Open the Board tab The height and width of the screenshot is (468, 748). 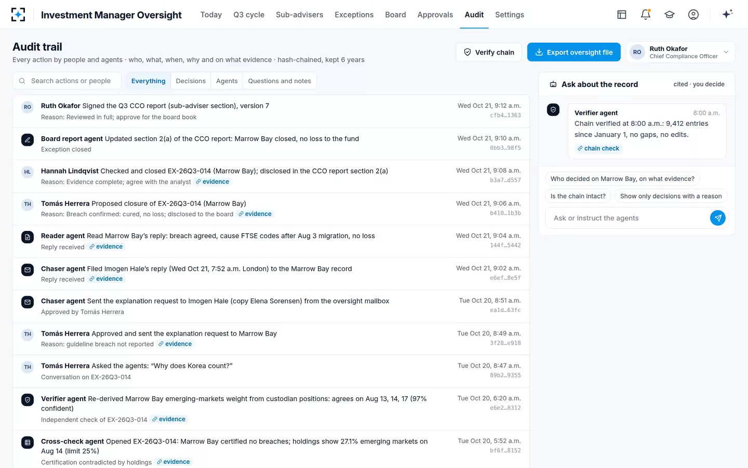coord(395,15)
